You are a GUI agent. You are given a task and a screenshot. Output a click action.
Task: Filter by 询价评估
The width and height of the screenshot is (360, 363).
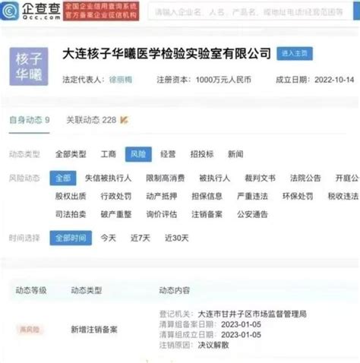click(162, 214)
